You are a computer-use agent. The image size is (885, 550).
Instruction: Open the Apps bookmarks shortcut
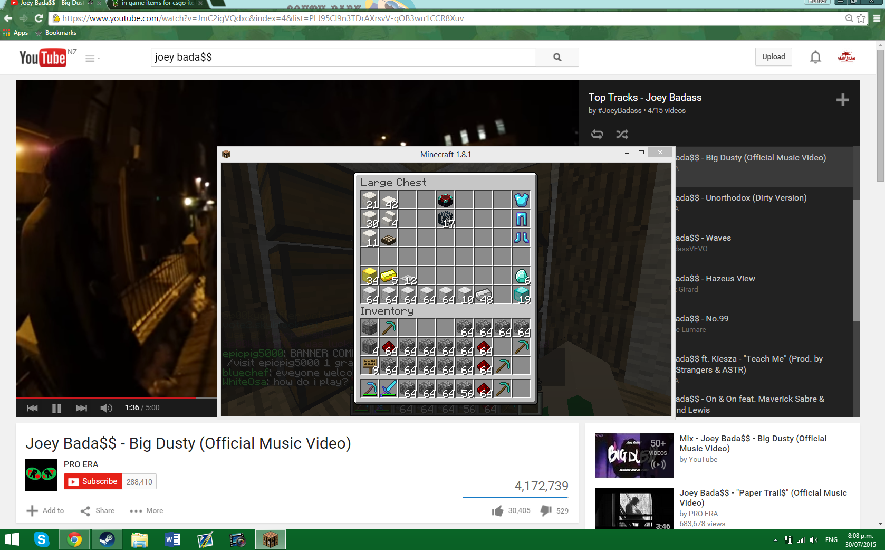click(x=15, y=33)
